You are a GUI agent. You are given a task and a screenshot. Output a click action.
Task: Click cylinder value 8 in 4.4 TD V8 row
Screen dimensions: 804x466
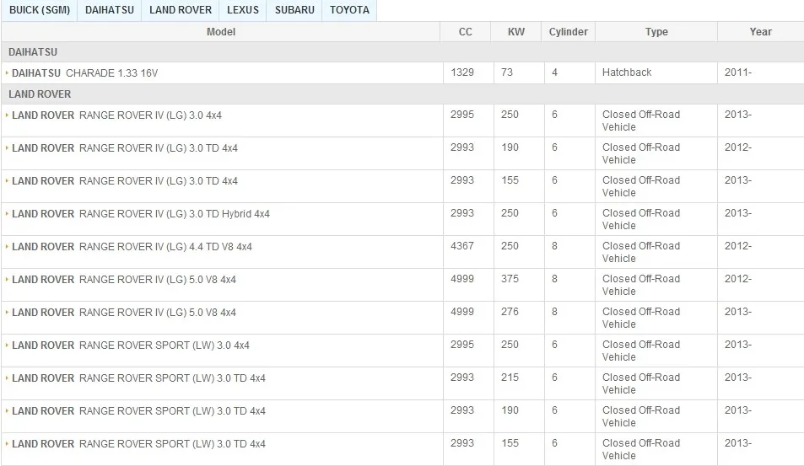pos(554,246)
